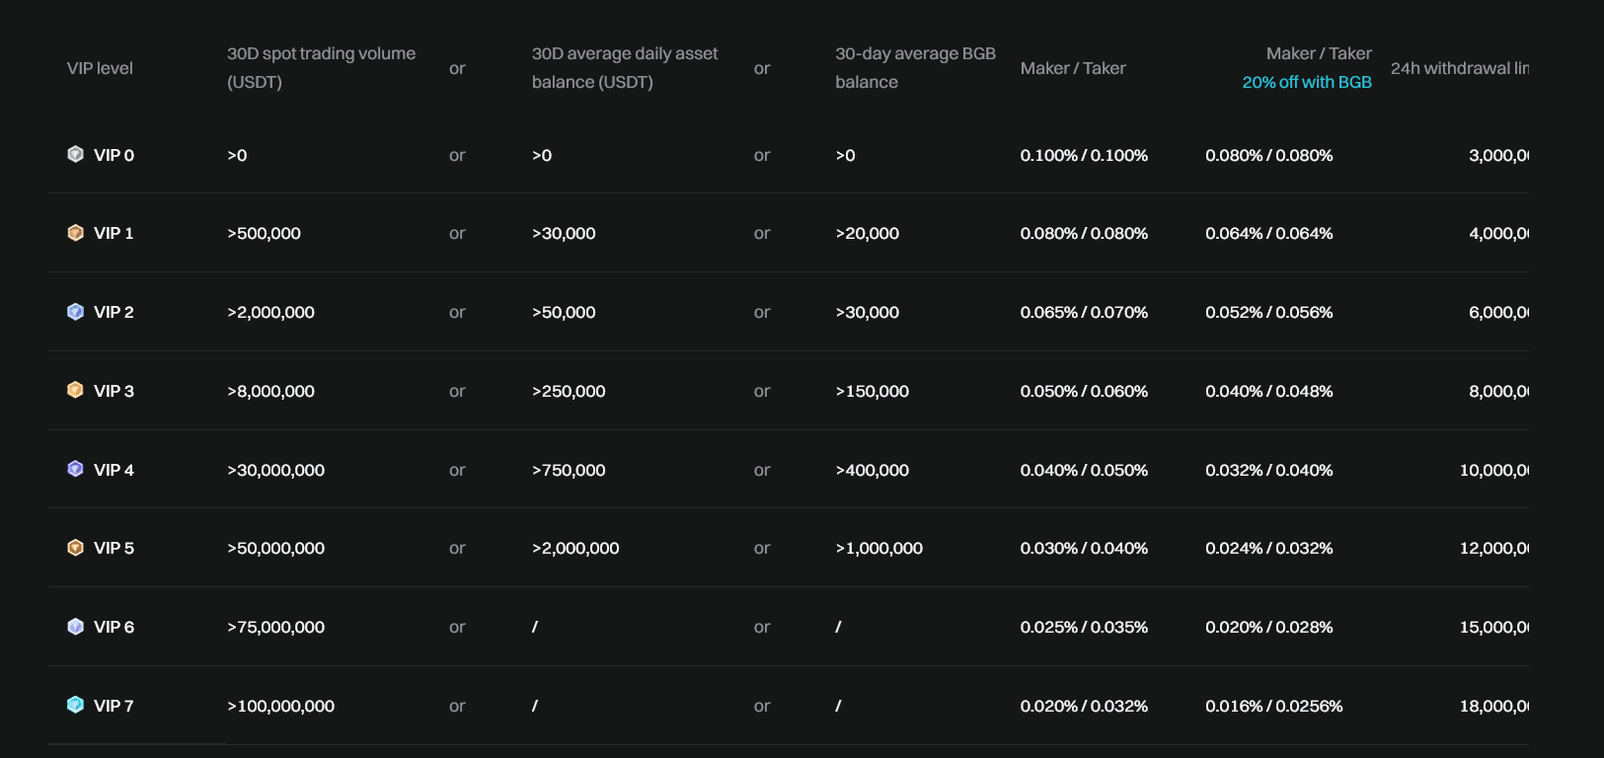Click VIP 1 BGB balance >20,000 cell
This screenshot has height=758, width=1604.
[x=868, y=233]
